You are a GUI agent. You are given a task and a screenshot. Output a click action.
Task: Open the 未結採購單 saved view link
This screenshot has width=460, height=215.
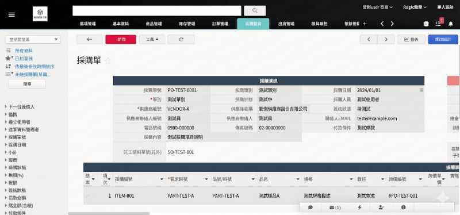point(33,75)
